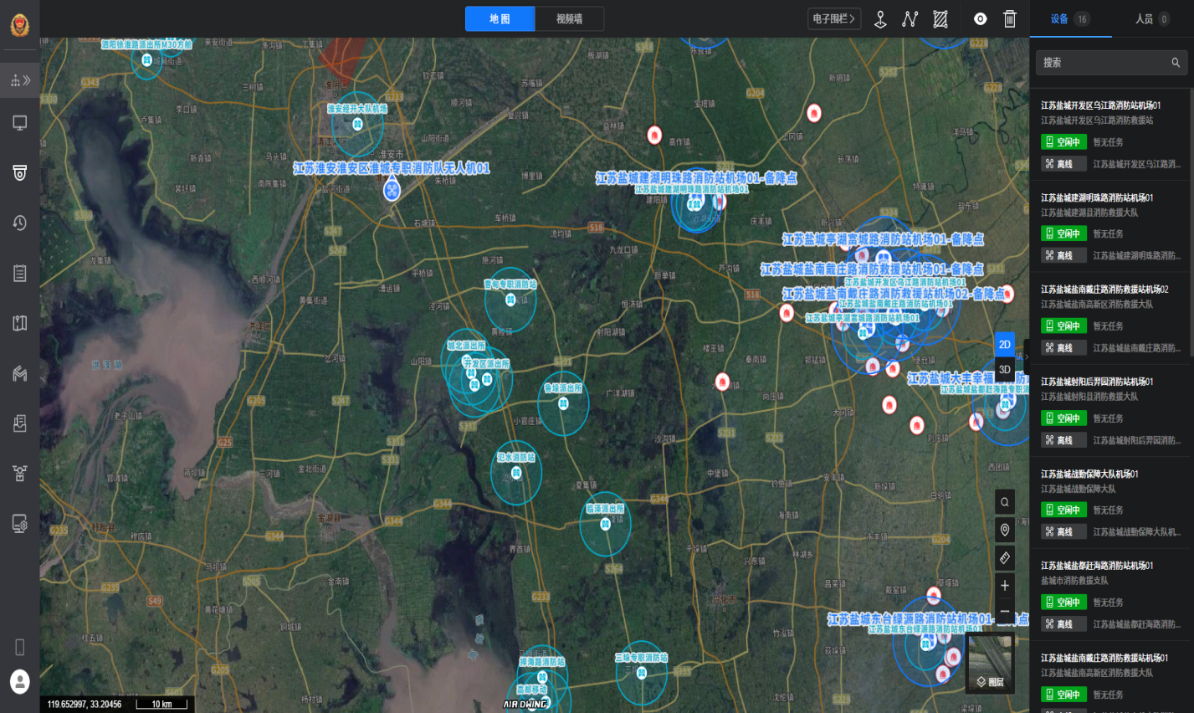This screenshot has width=1194, height=713.
Task: Click the user avatar in sidebar
Action: click(x=19, y=681)
